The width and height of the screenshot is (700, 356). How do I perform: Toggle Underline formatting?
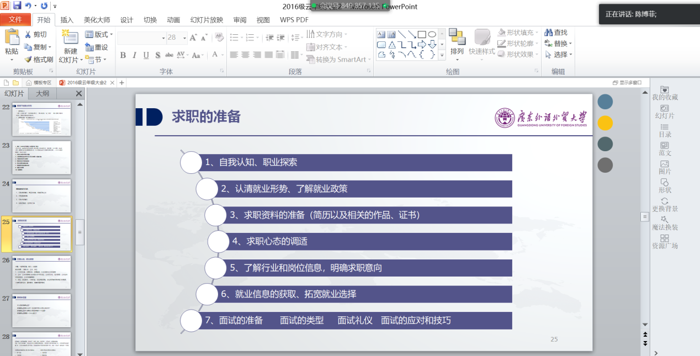click(x=146, y=55)
